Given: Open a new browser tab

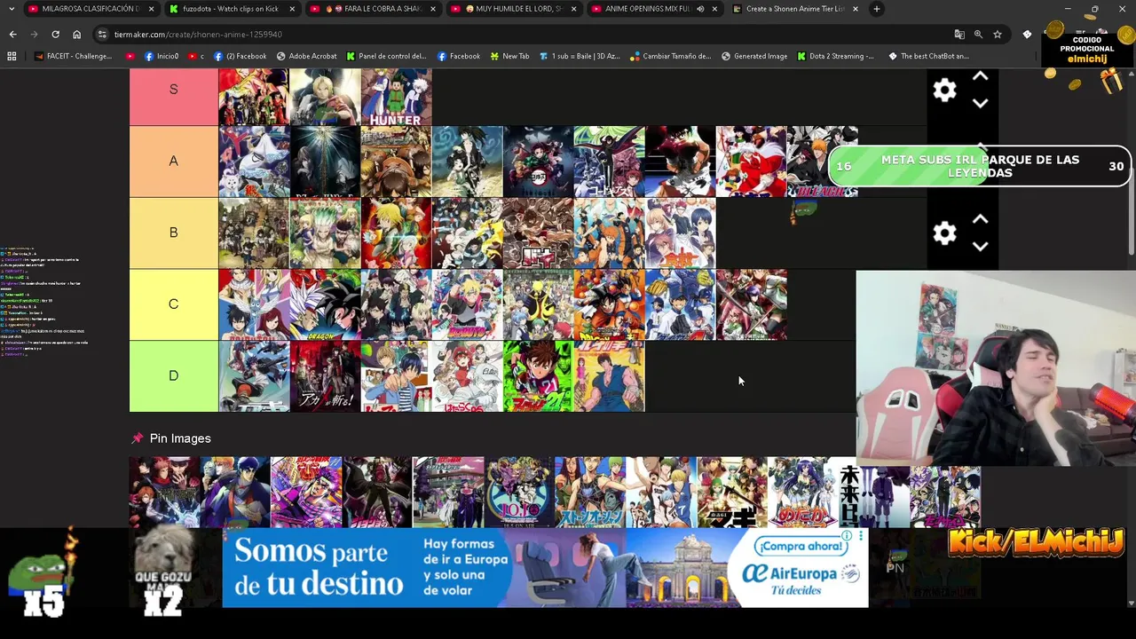Looking at the screenshot, I should coord(876,9).
